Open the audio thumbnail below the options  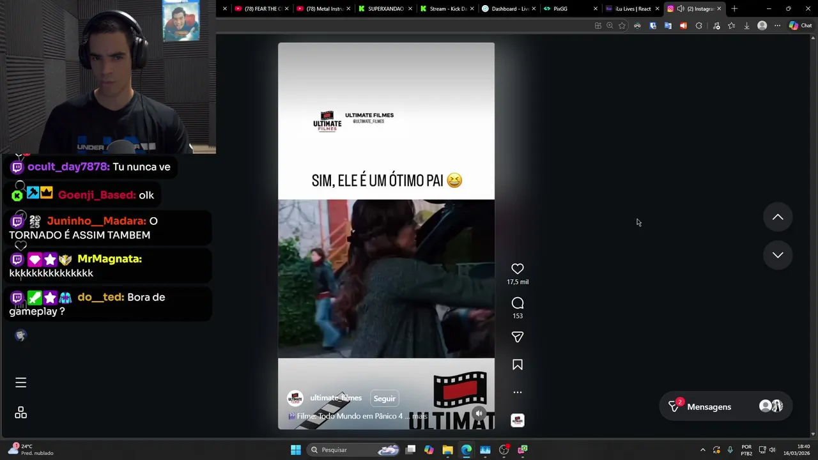point(518,420)
